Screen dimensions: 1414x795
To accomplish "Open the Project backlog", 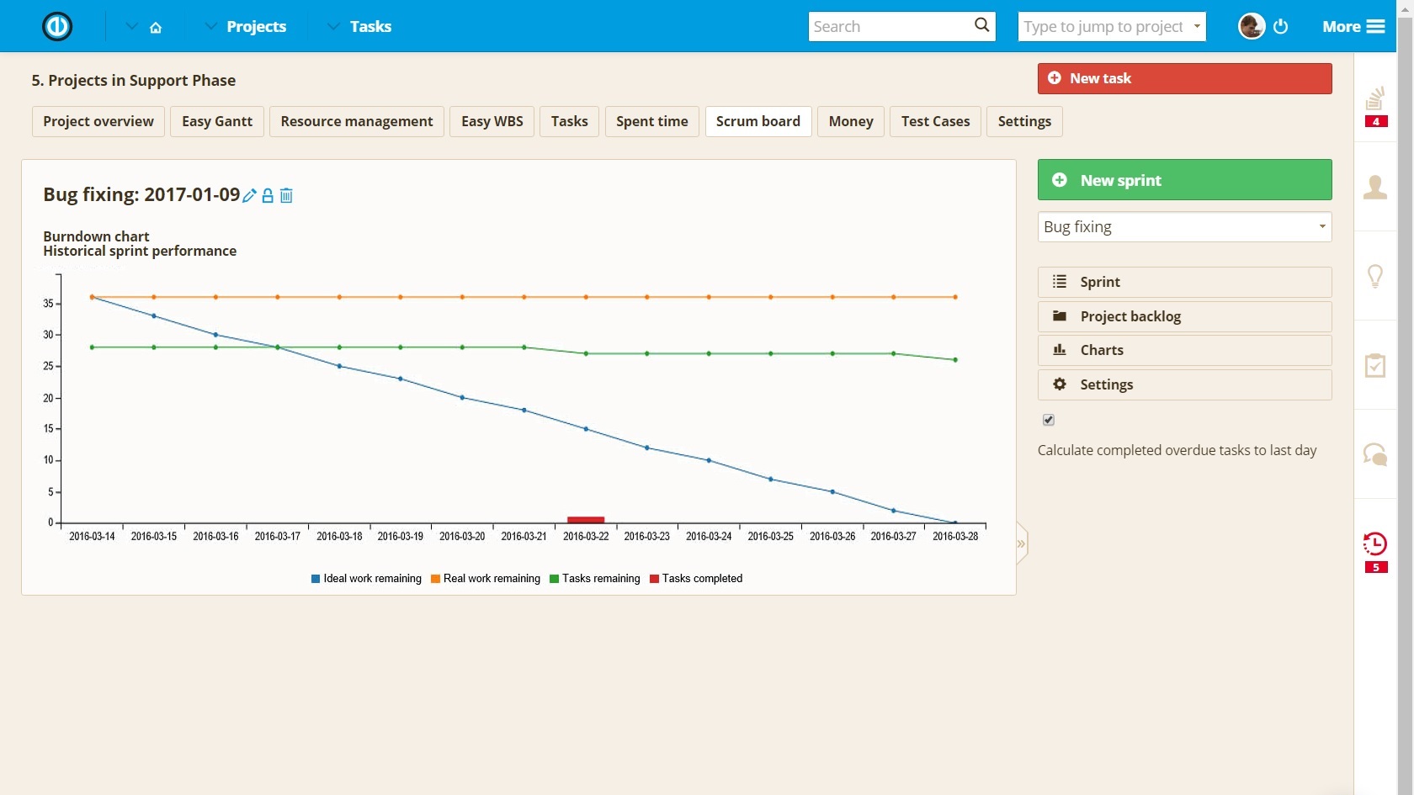I will click(x=1130, y=316).
